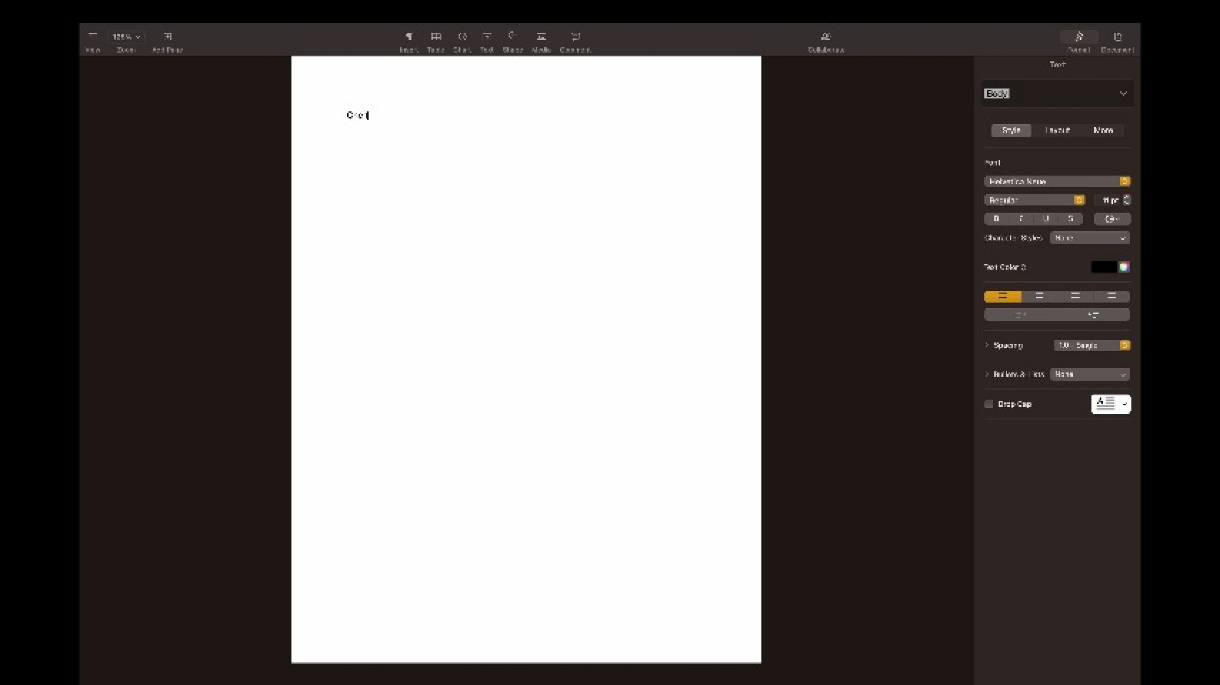The height and width of the screenshot is (685, 1220).
Task: Open the Zoom percentage dropdown
Action: tap(126, 36)
